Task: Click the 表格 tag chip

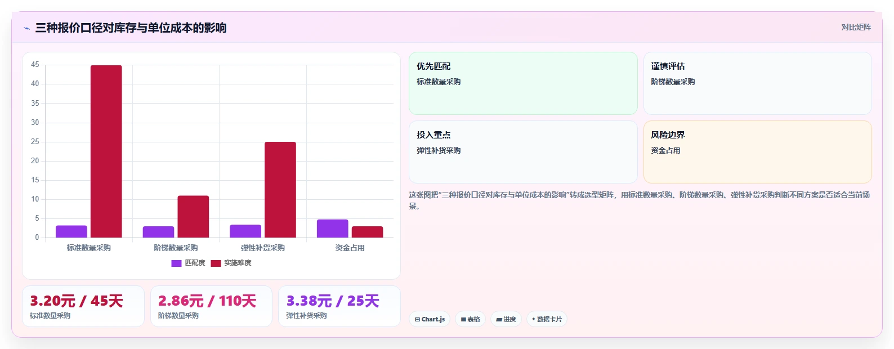Action: point(470,319)
